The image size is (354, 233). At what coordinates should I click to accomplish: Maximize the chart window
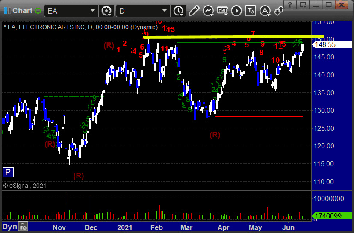(x=328, y=4)
